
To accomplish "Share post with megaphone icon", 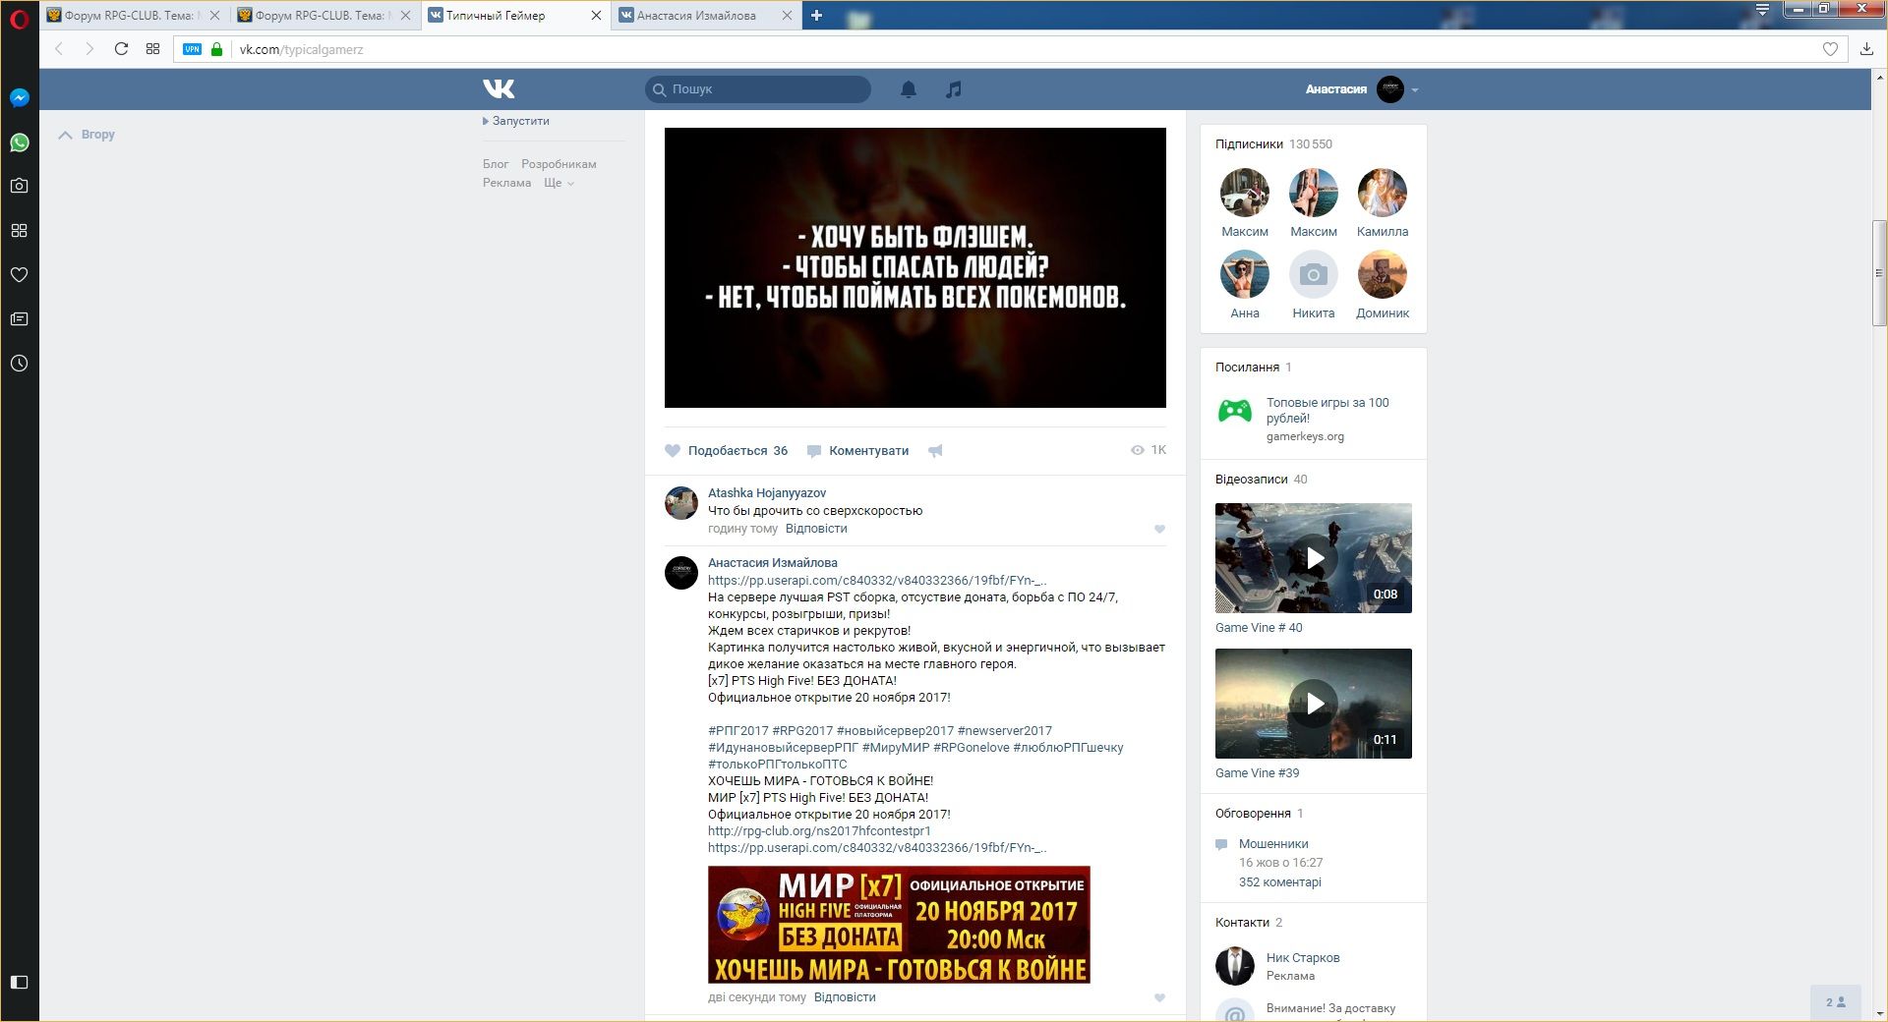I will click(x=935, y=451).
